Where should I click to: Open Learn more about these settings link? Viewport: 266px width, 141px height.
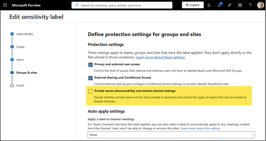pos(160,57)
